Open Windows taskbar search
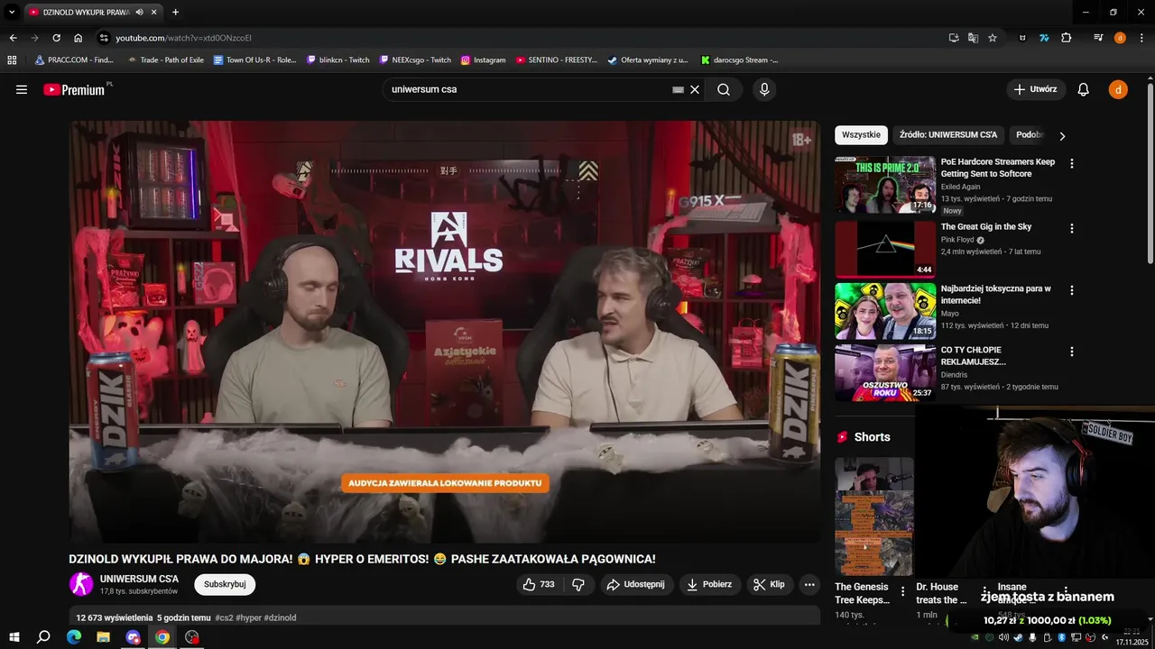Viewport: 1155px width, 649px height. pyautogui.click(x=43, y=637)
